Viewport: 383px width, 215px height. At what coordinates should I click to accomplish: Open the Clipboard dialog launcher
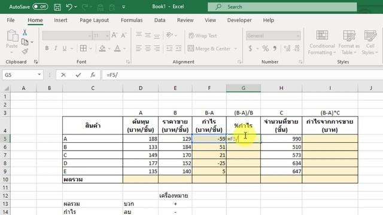pos(36,62)
